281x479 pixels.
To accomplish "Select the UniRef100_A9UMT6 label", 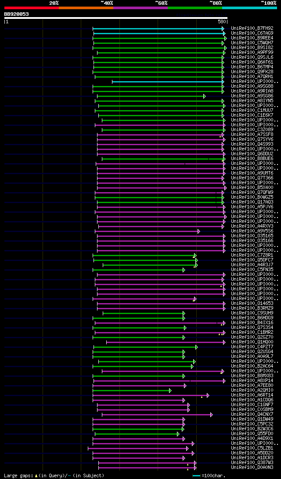I will click(252, 173).
